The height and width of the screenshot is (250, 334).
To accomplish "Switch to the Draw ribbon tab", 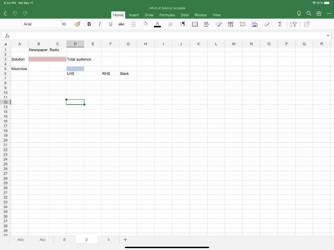I will tap(149, 15).
